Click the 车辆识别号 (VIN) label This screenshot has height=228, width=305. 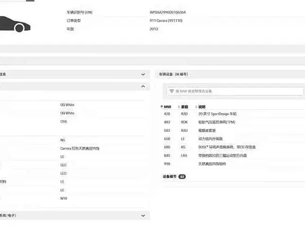tap(79, 12)
